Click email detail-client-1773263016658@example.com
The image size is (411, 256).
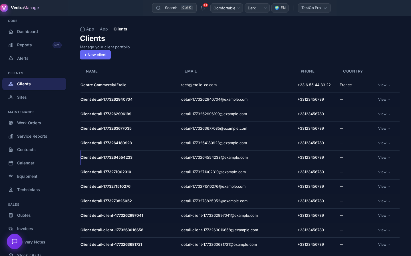pyautogui.click(x=219, y=230)
